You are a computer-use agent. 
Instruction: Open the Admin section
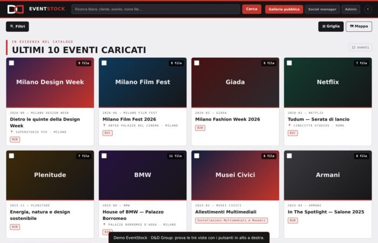point(350,9)
